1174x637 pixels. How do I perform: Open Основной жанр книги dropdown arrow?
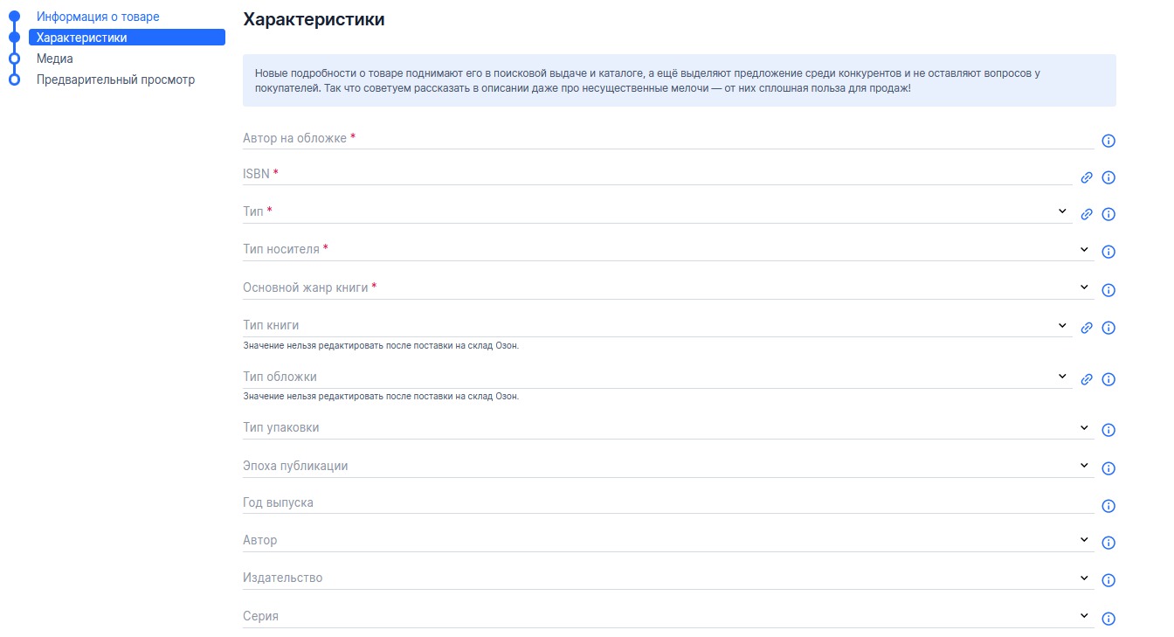click(x=1084, y=287)
